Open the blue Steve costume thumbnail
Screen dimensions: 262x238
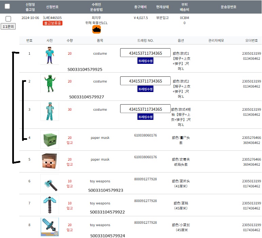pos(50,55)
